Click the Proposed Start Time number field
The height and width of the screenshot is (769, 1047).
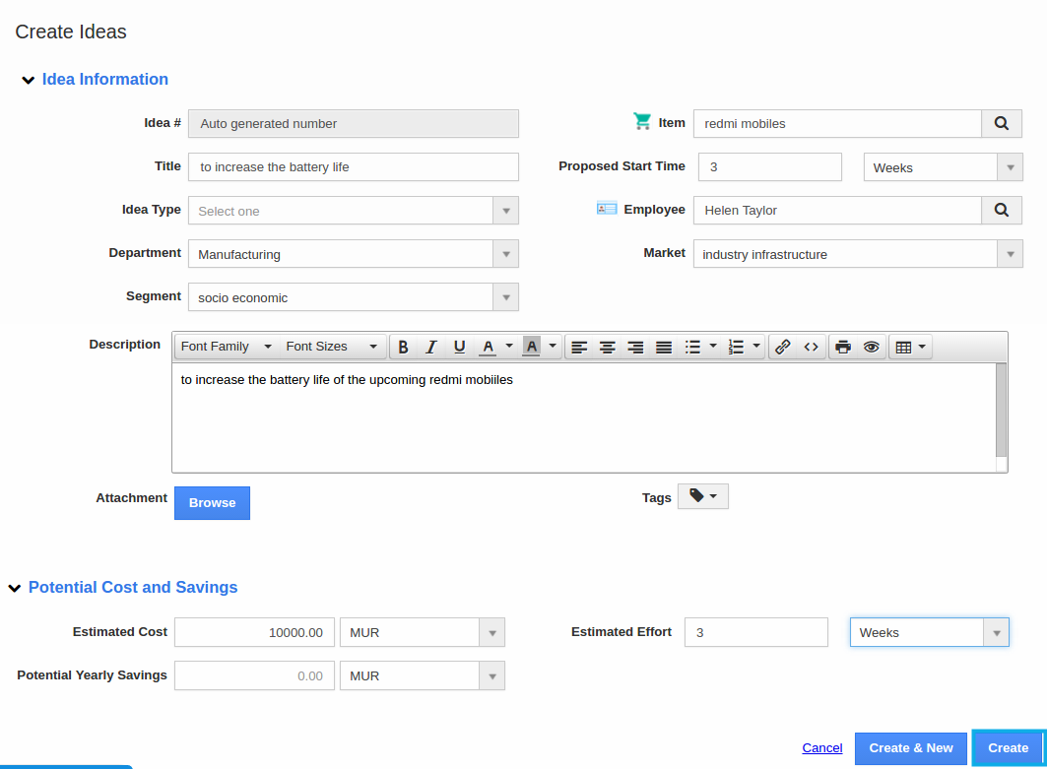(770, 166)
